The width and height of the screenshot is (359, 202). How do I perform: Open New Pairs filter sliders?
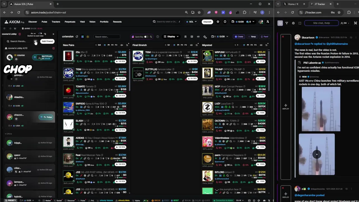click(127, 45)
